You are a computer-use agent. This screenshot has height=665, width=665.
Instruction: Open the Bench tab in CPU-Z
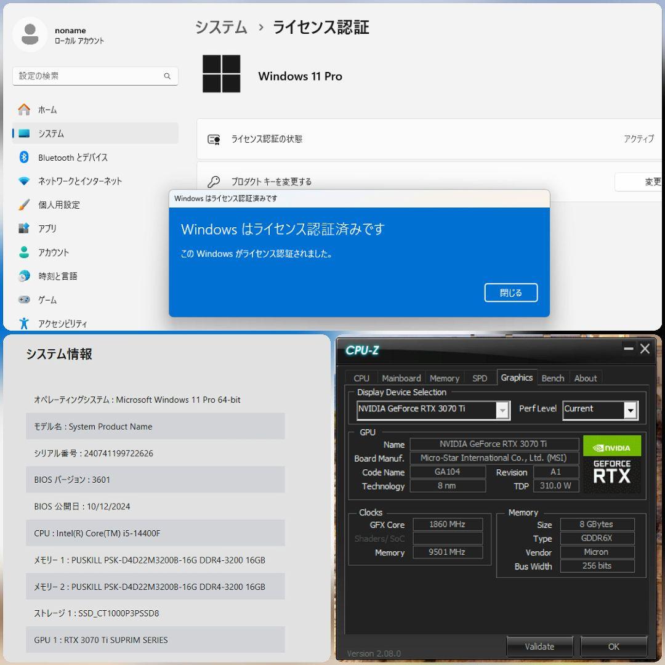pos(552,378)
